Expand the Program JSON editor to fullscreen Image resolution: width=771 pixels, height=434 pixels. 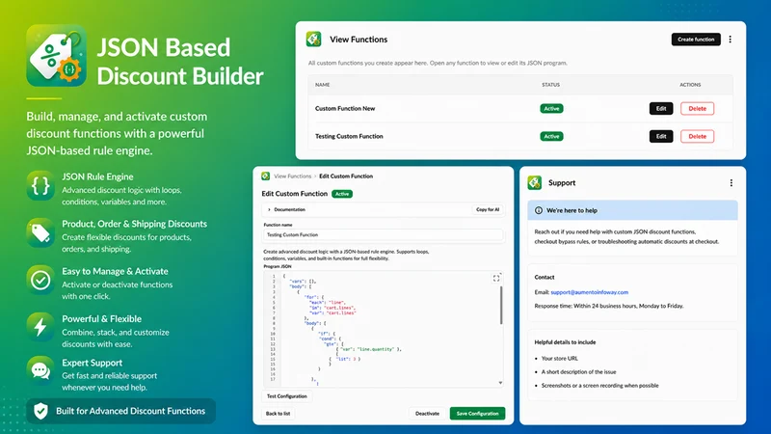coord(496,278)
